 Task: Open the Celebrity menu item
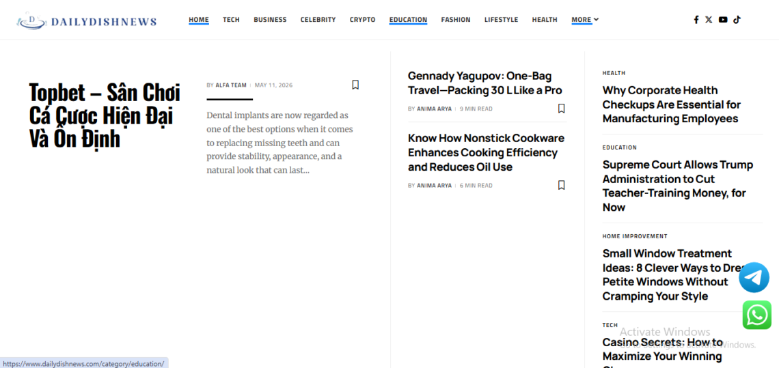coord(318,20)
